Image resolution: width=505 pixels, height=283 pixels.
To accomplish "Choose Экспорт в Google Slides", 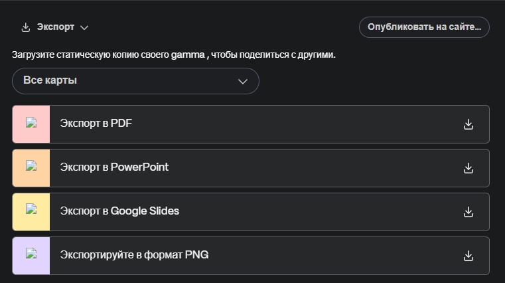I will pyautogui.click(x=119, y=211).
